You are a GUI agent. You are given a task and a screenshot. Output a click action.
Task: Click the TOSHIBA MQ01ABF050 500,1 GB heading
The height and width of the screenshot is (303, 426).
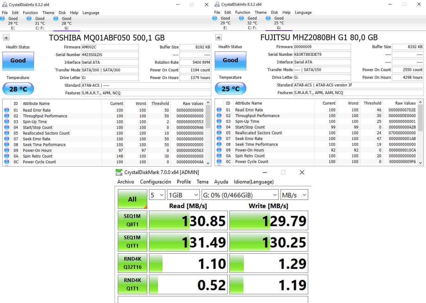click(x=107, y=38)
